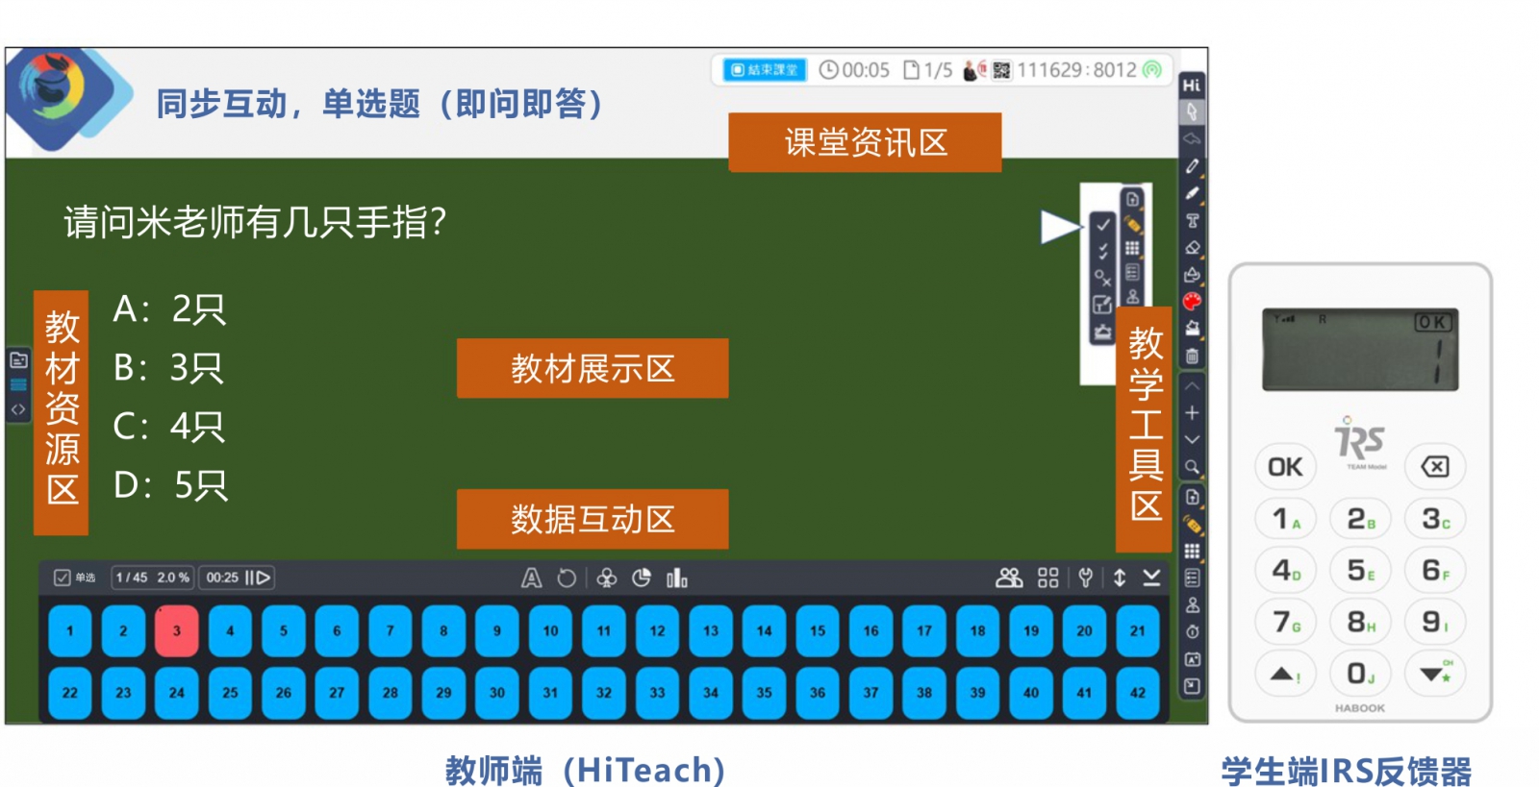Image resolution: width=1539 pixels, height=787 pixels.
Task: Collapse the student response panel
Action: (1151, 578)
